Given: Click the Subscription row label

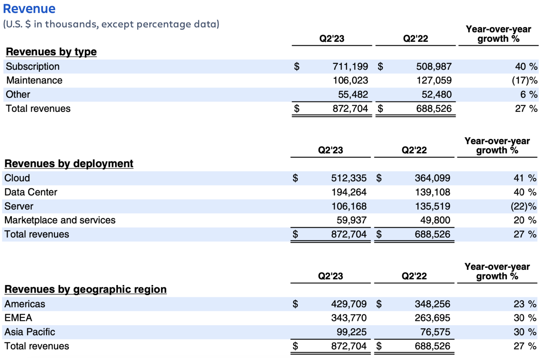Looking at the screenshot, I should click(32, 66).
